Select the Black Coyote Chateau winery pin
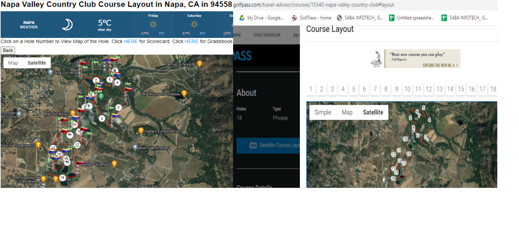 pyautogui.click(x=184, y=93)
